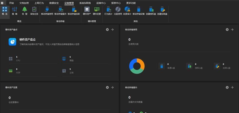This screenshot has height=113, width=239.
Task: Open details arrow of 移动存储使用 panel
Action: click(232, 29)
